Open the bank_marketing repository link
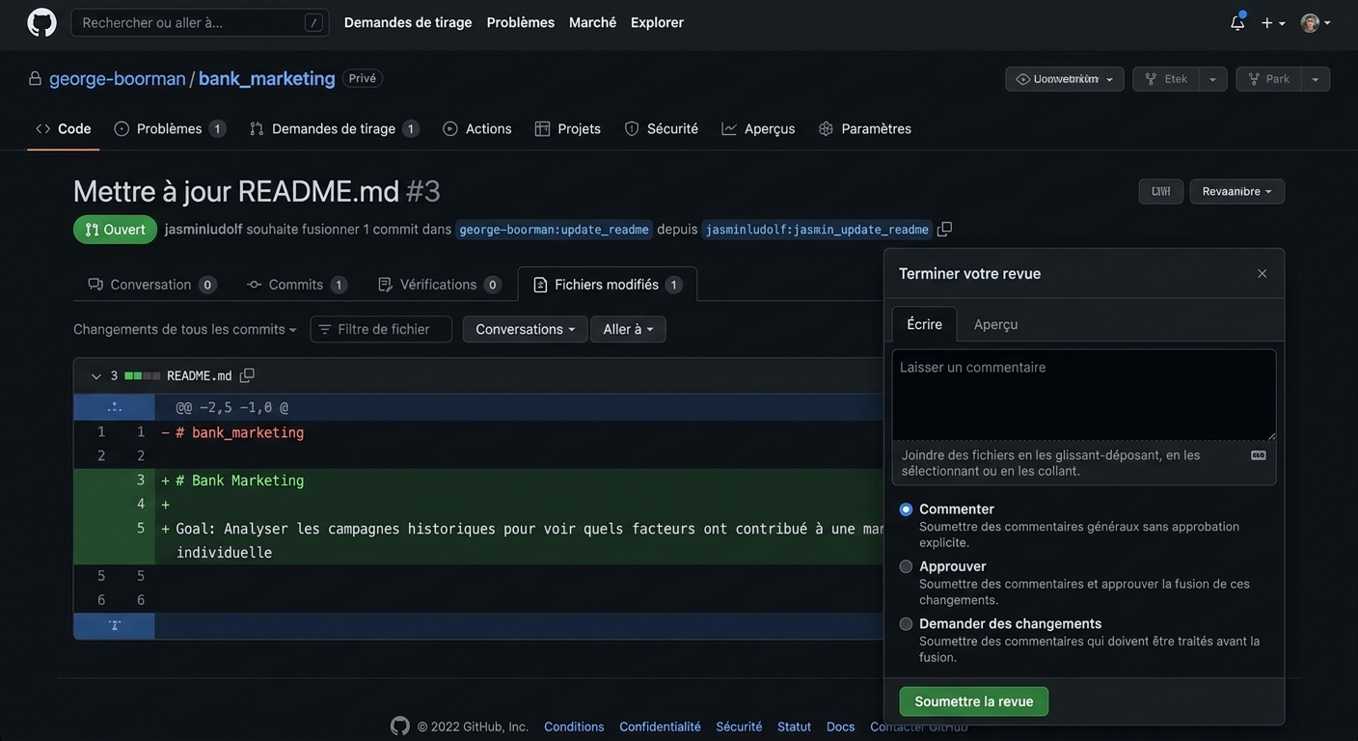The image size is (1358, 741). click(x=267, y=78)
